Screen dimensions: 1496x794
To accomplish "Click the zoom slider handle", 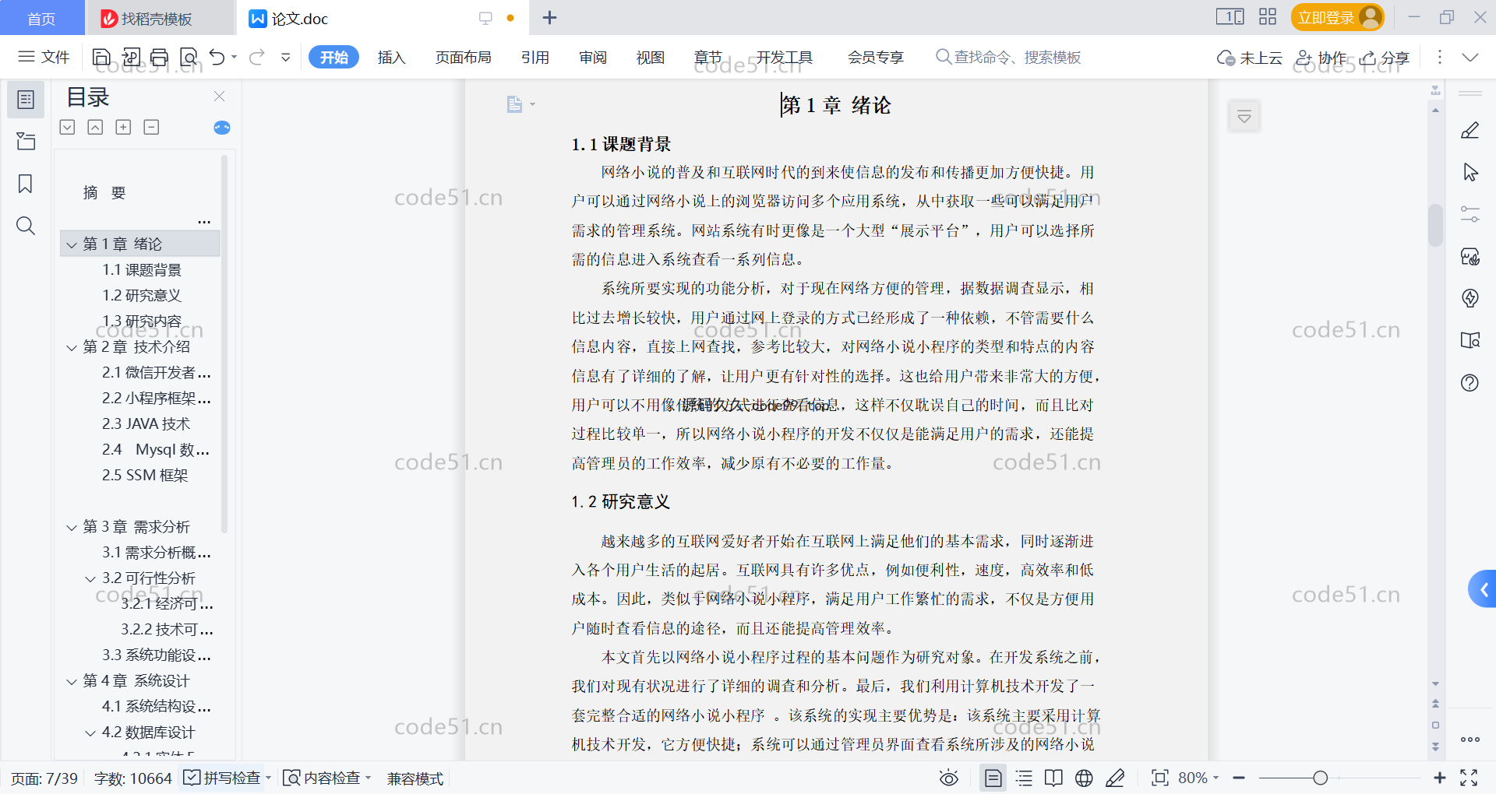I will [1320, 778].
